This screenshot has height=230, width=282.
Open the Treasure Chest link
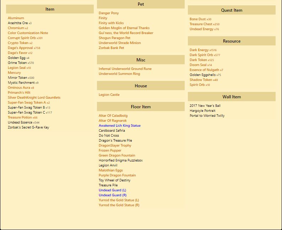201,24
